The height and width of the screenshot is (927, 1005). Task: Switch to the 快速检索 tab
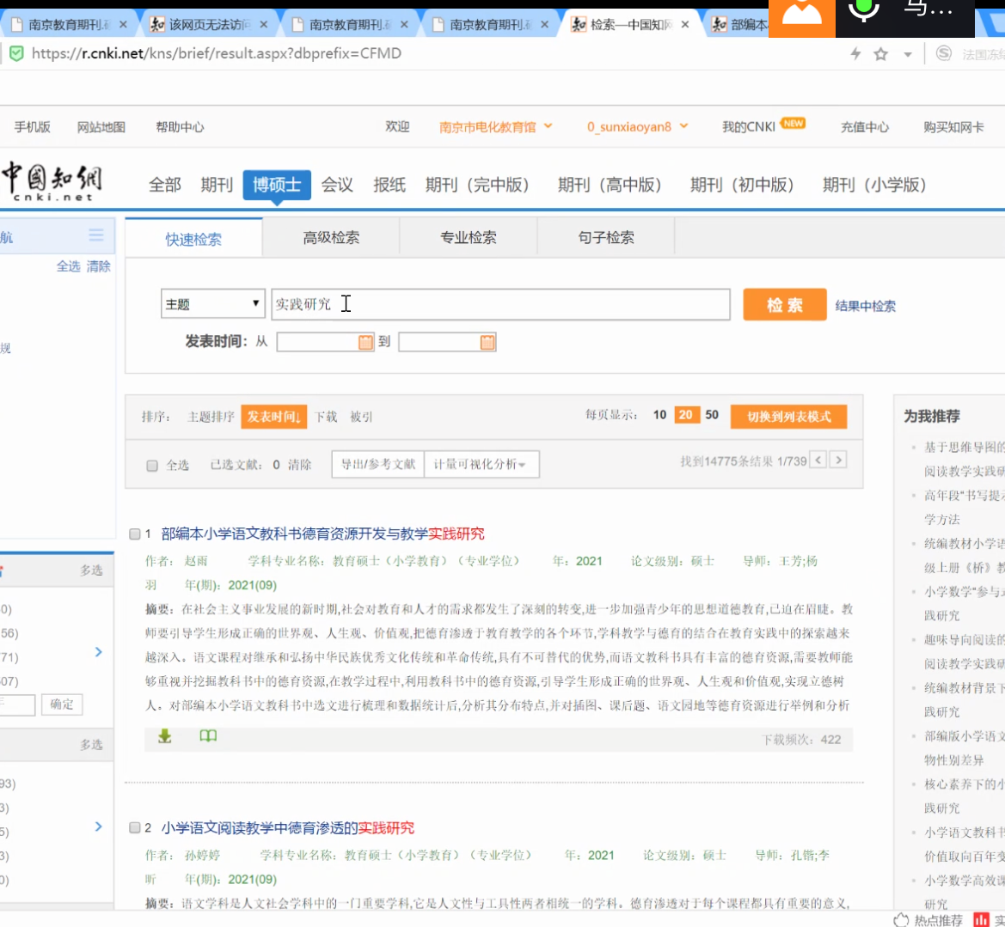[x=193, y=239]
